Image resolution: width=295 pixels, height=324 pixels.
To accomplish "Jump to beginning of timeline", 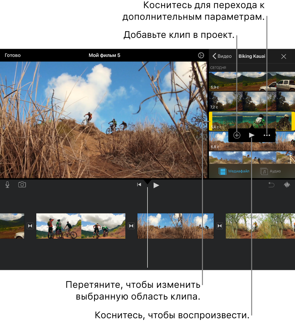I will (x=139, y=185).
